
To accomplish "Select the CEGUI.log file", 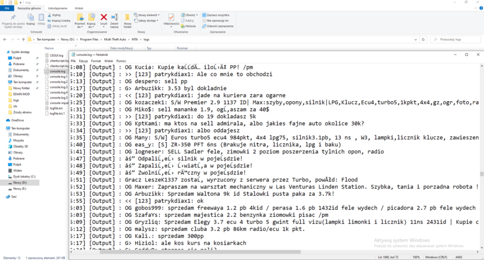I will [x=54, y=56].
